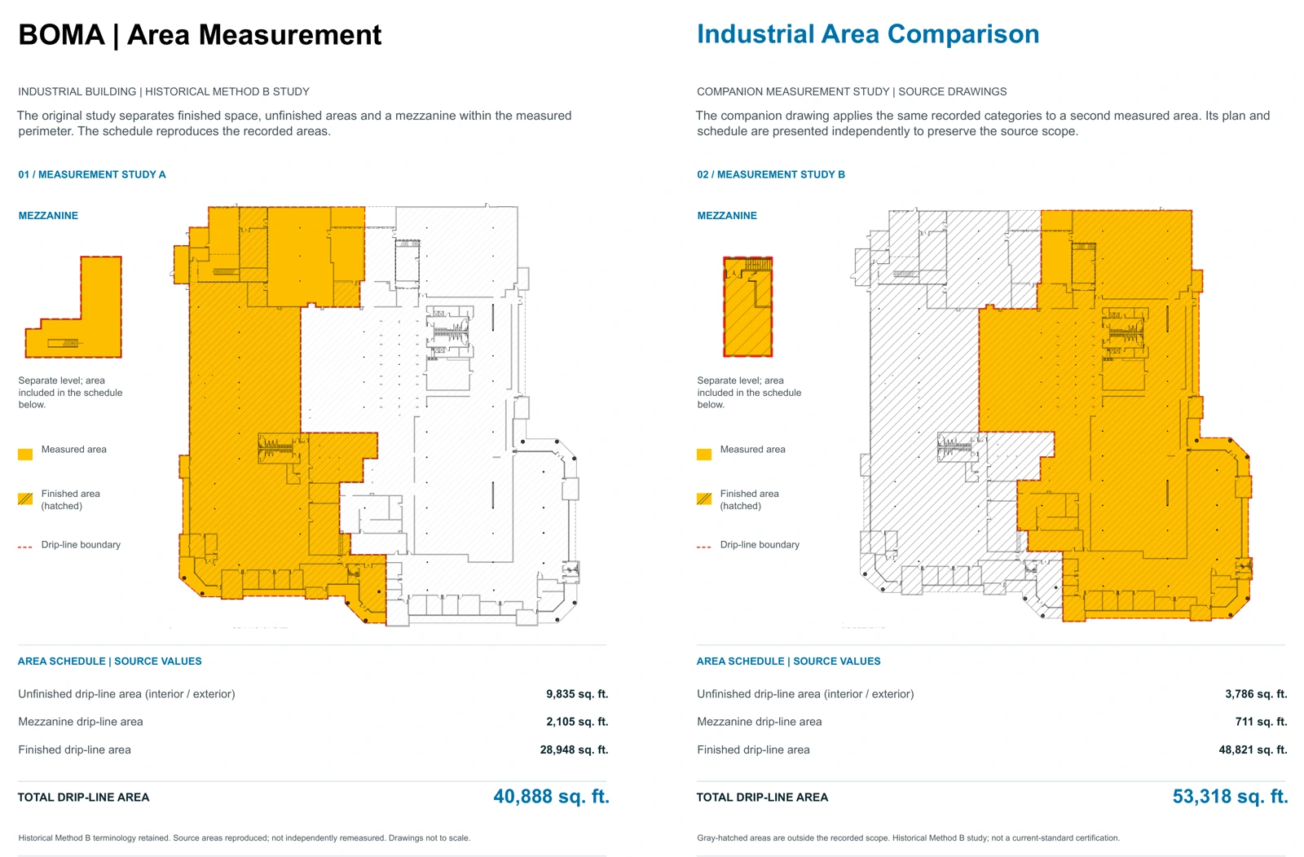
Task: Click the 'Separate level' note in Study B
Action: (749, 393)
